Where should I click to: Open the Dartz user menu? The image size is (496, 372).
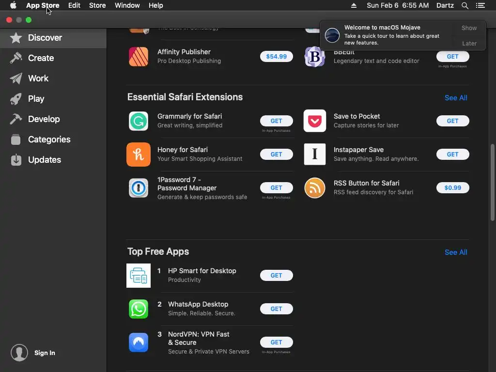pyautogui.click(x=445, y=5)
